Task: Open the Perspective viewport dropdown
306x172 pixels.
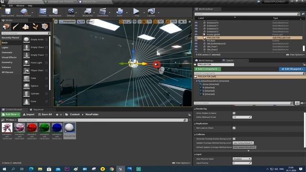Action: coord(67,21)
